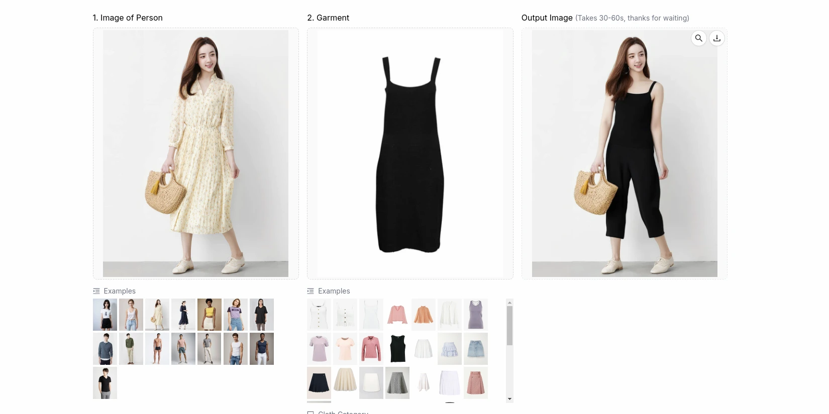Download the output image
Image resolution: width=829 pixels, height=414 pixels.
pyautogui.click(x=717, y=38)
